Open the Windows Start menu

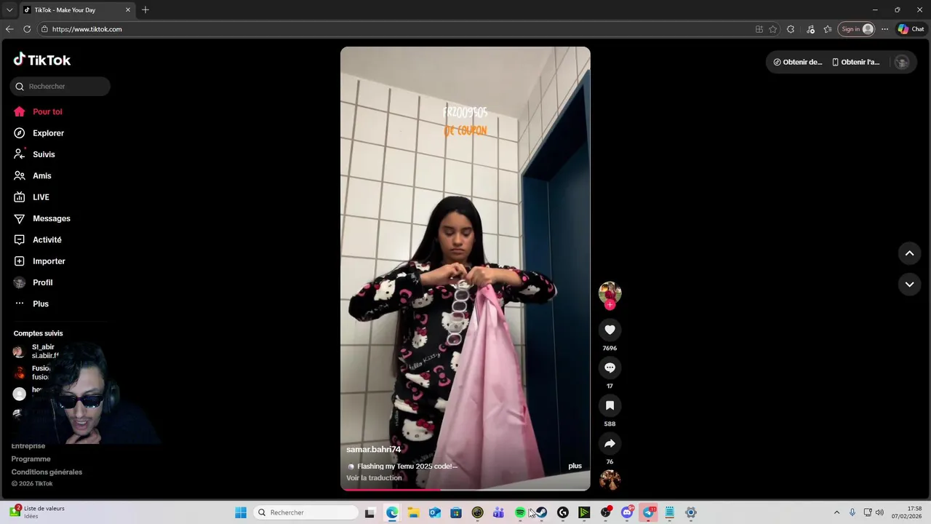[x=241, y=512]
